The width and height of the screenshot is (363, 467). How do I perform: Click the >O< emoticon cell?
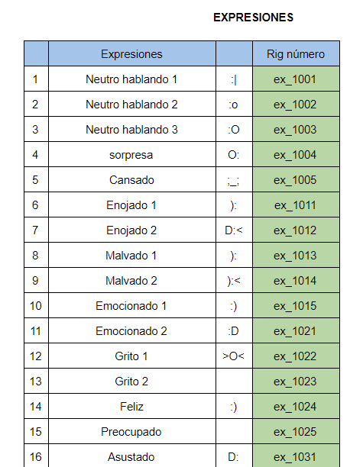coord(234,356)
